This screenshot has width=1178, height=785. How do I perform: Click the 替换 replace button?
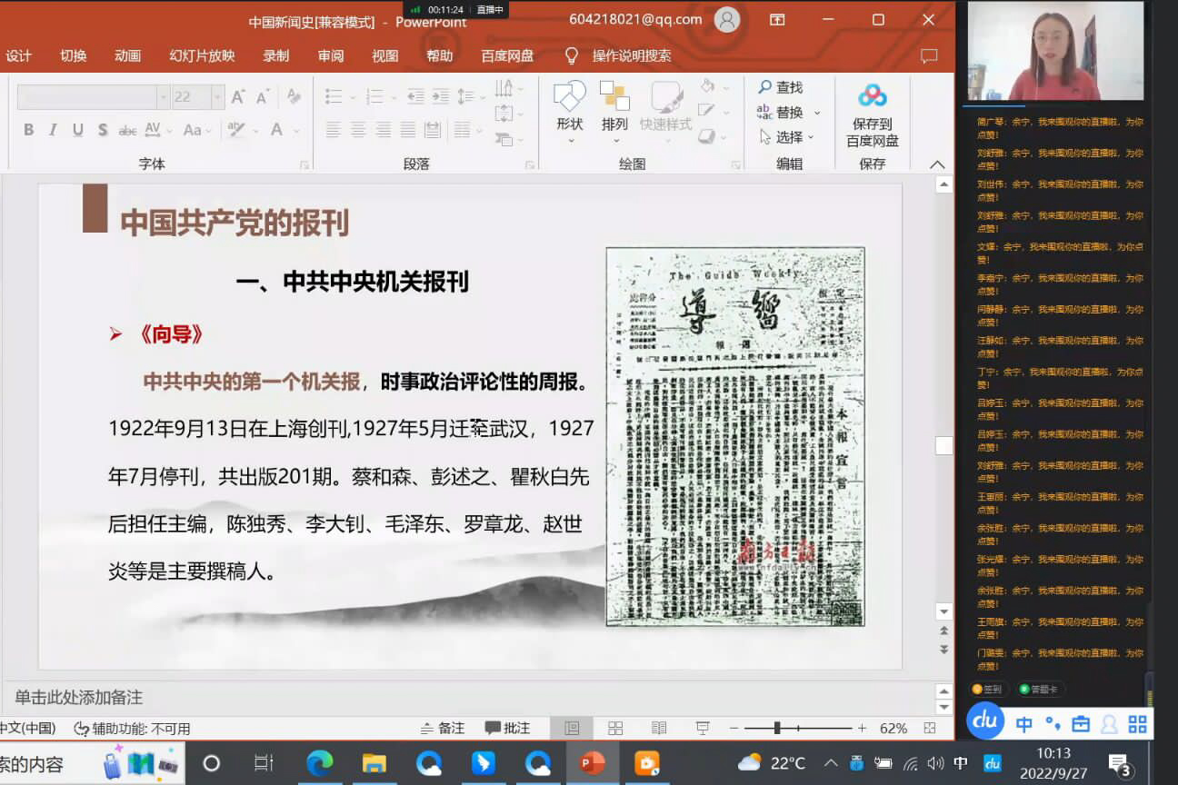787,113
